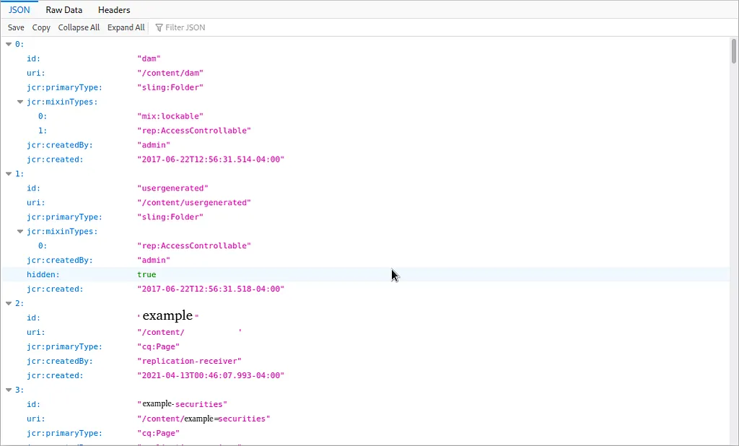Collapse jcr:mixinTypes under node 0

[20, 102]
